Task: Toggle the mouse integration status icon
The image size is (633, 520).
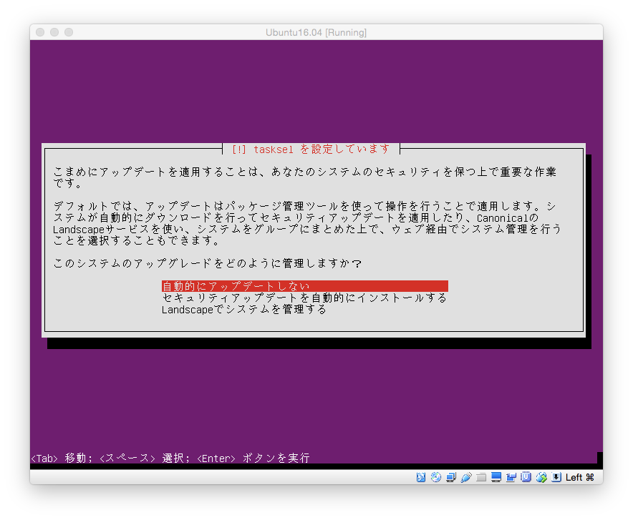Action: point(541,477)
